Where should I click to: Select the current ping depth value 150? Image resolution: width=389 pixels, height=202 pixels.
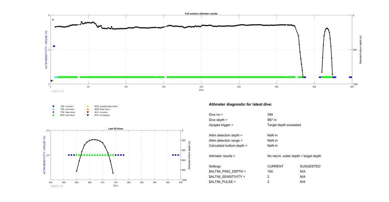[270, 171]
